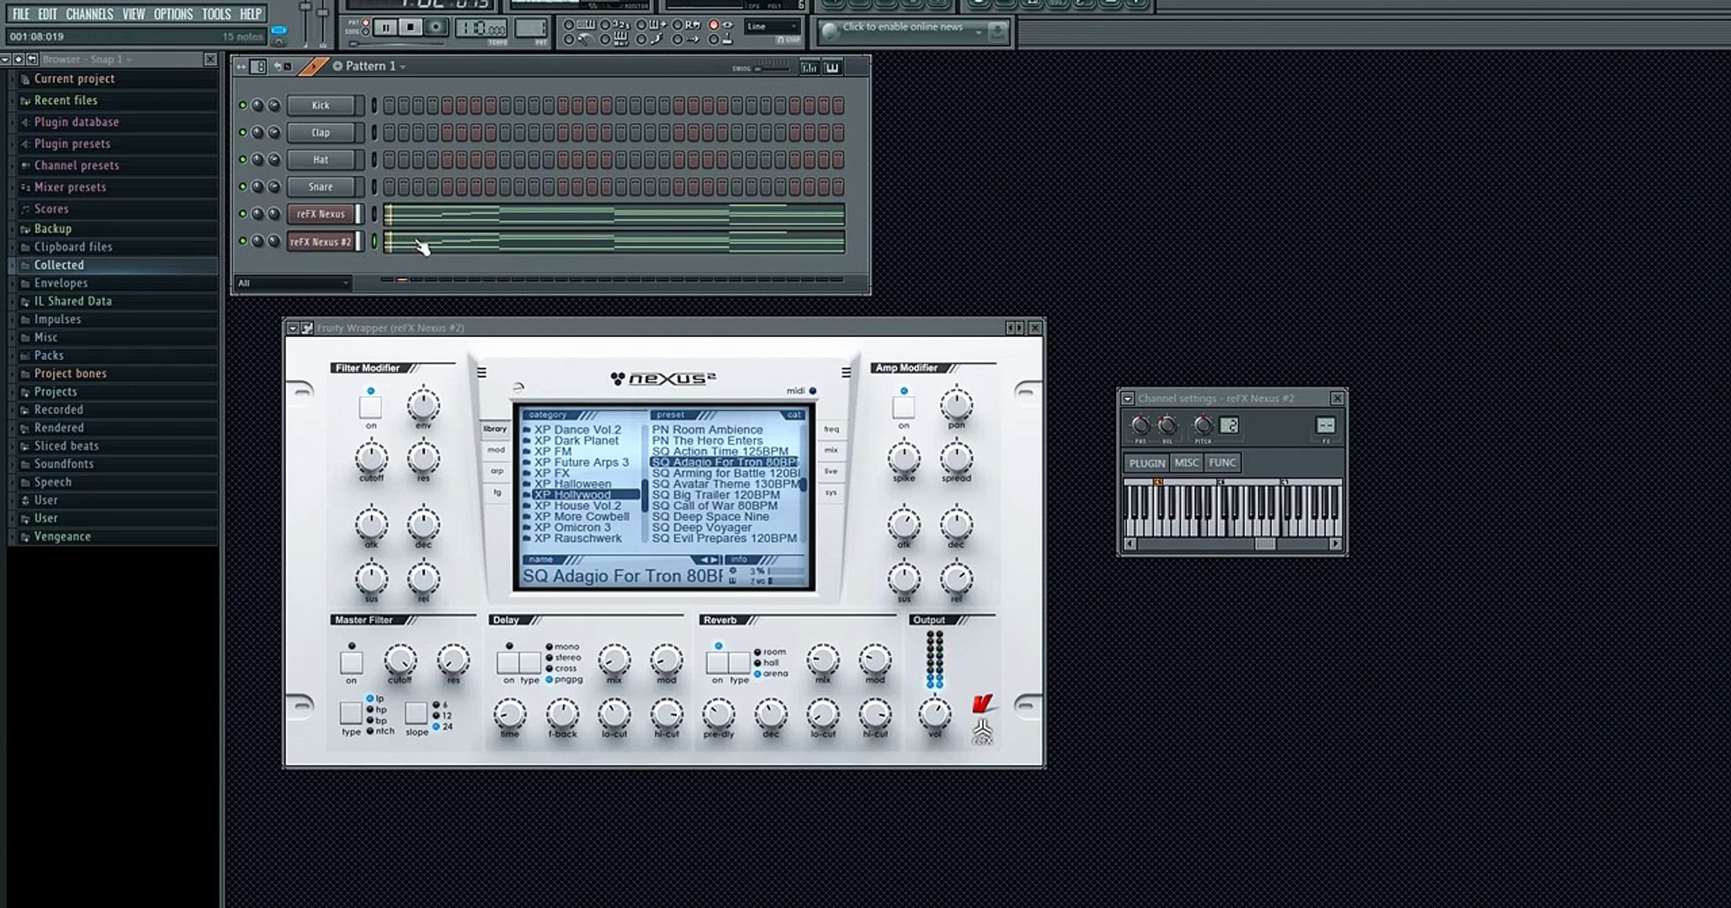Image resolution: width=1731 pixels, height=908 pixels.
Task: Click the red Vengeance logo in Nexus
Action: coord(982,703)
